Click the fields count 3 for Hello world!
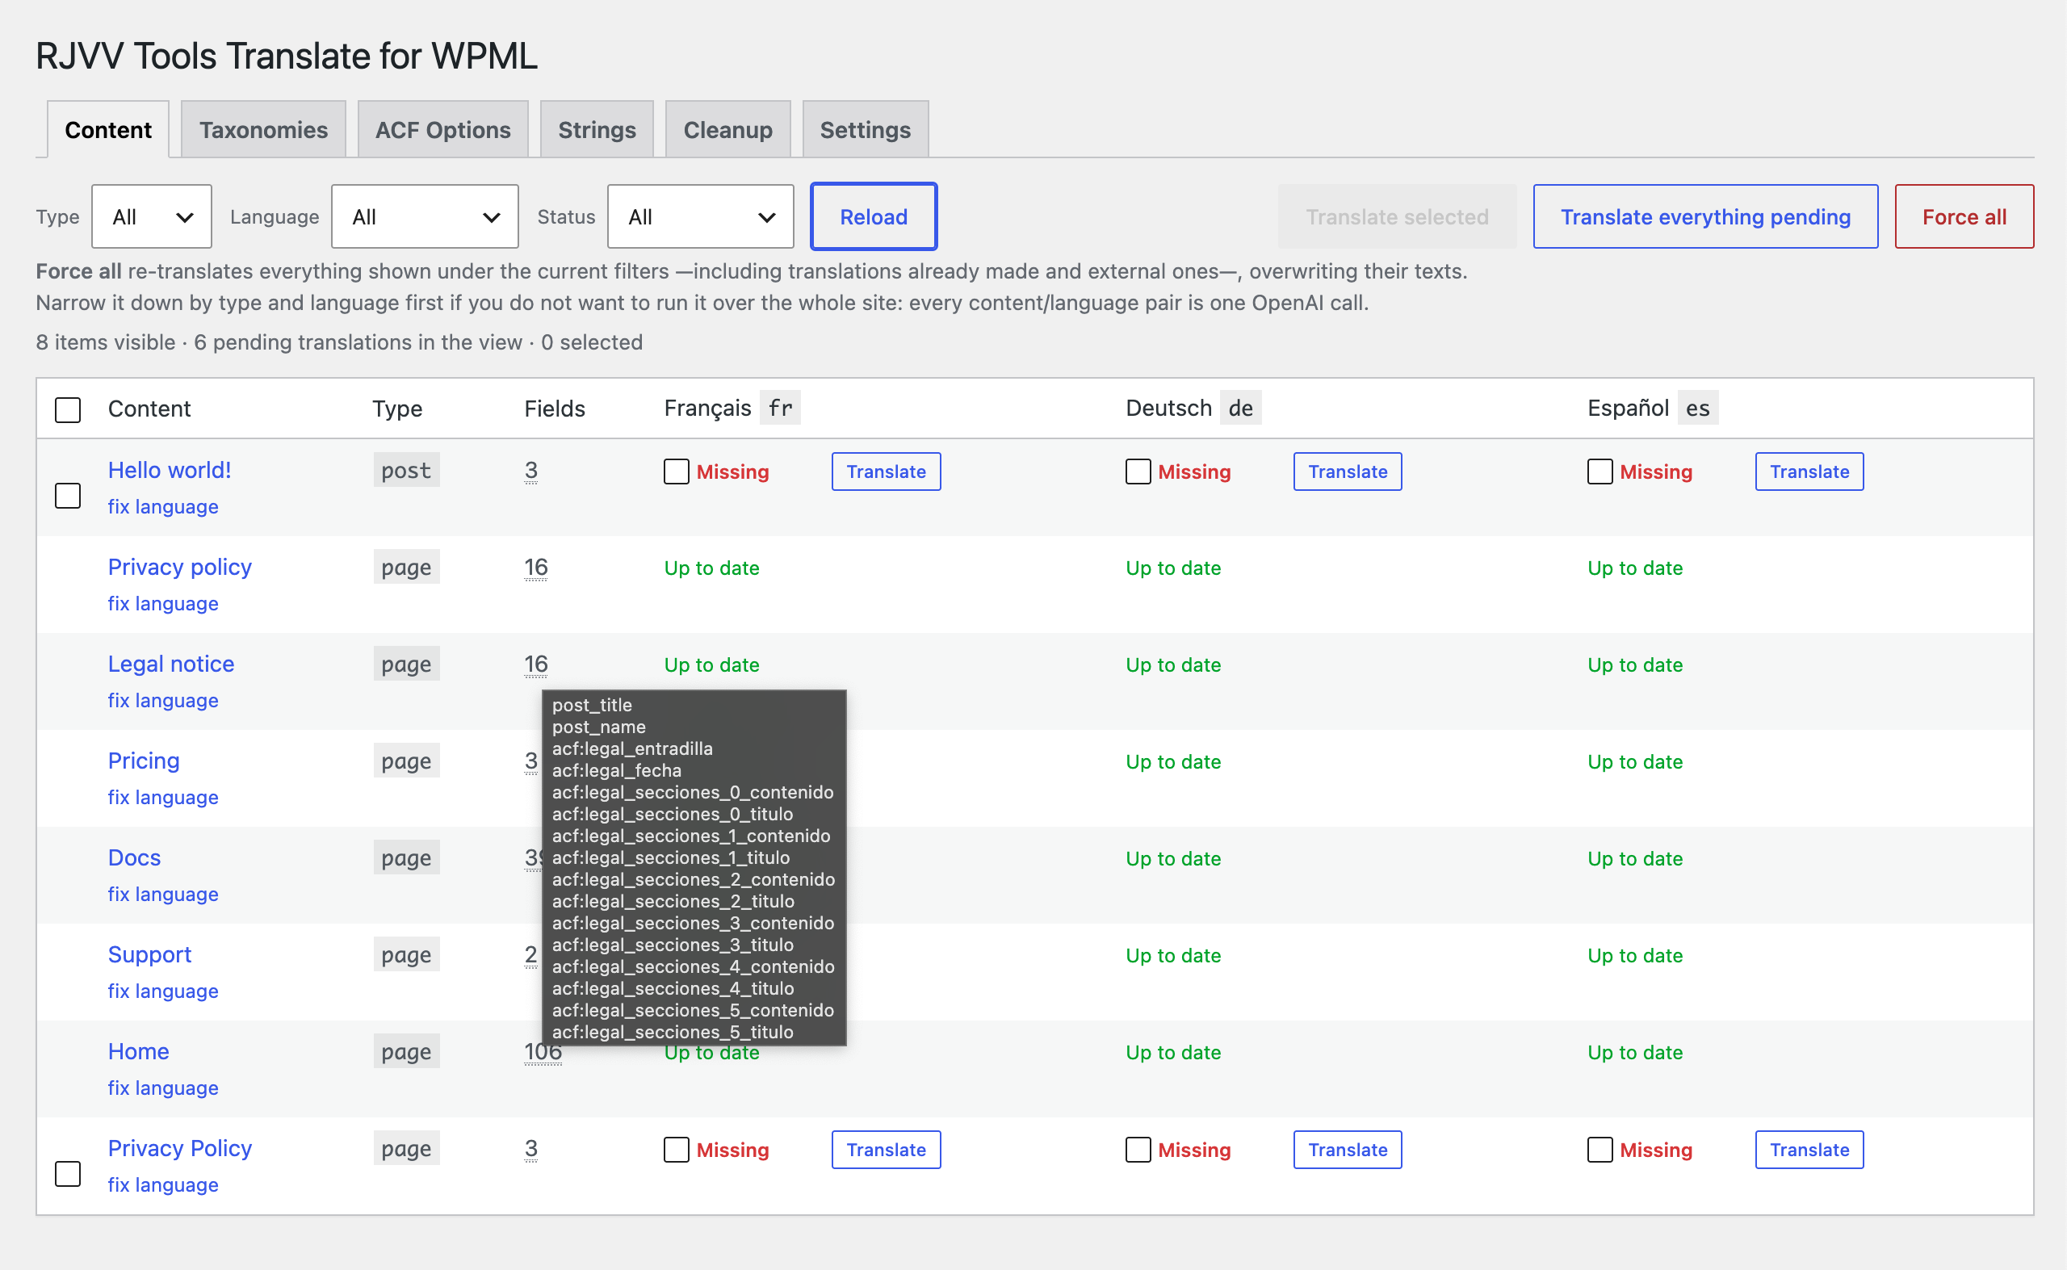The width and height of the screenshot is (2067, 1270). [530, 471]
